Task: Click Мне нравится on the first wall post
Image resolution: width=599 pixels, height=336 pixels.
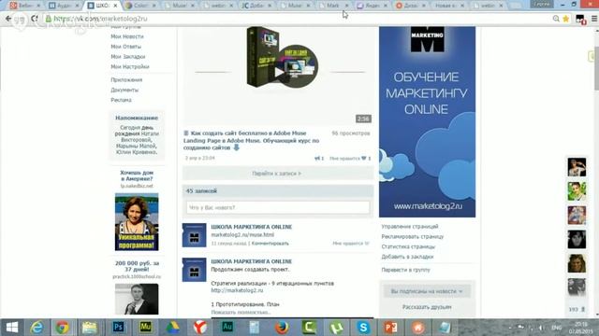Action: (351, 243)
